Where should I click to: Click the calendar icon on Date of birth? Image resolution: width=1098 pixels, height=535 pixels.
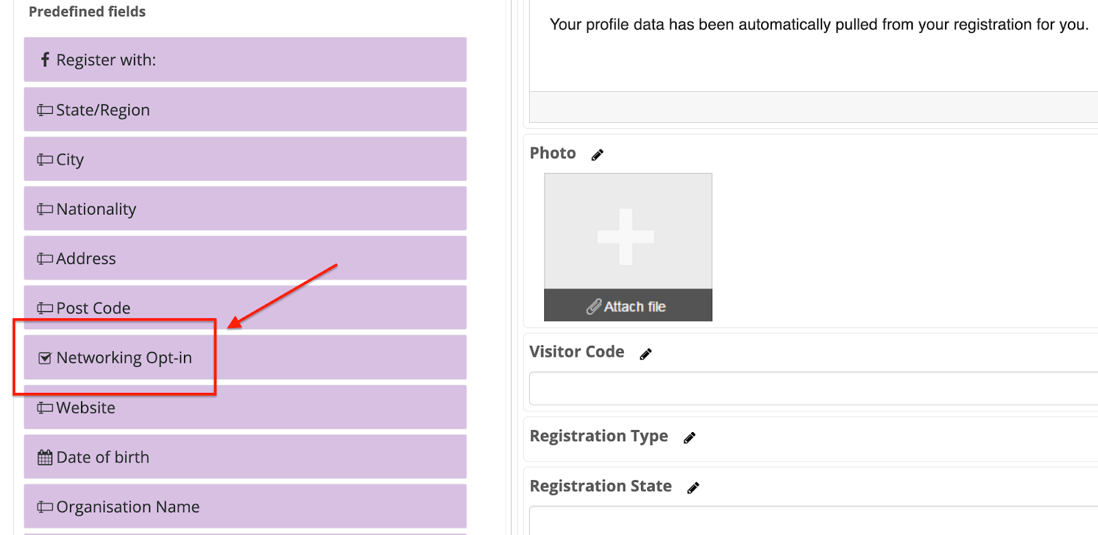45,457
